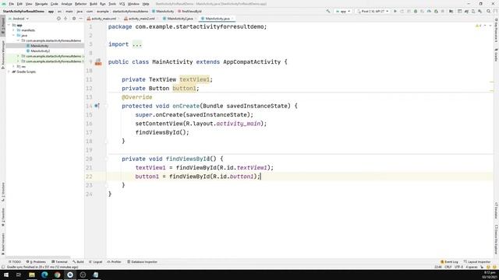Select MainActivity2 in the project tree
This screenshot has width=499, height=280.
coord(40,51)
